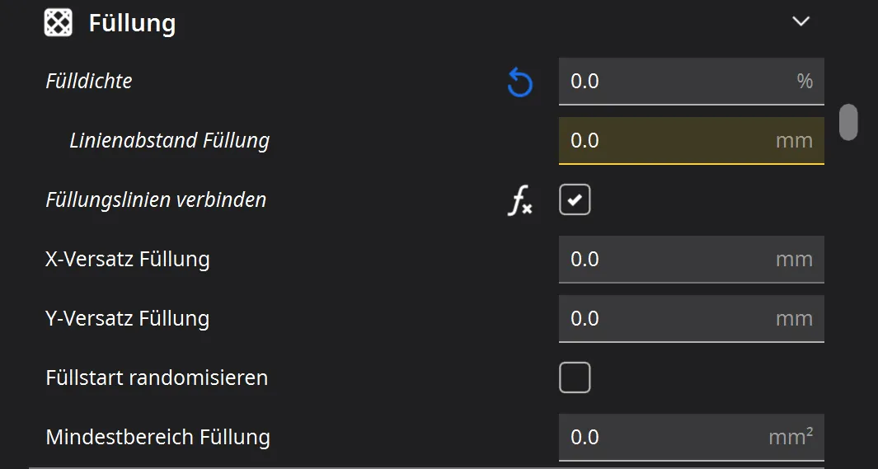Click into the Fülldichte percent field
Viewport: 878px width, 469px height.
tap(676, 81)
